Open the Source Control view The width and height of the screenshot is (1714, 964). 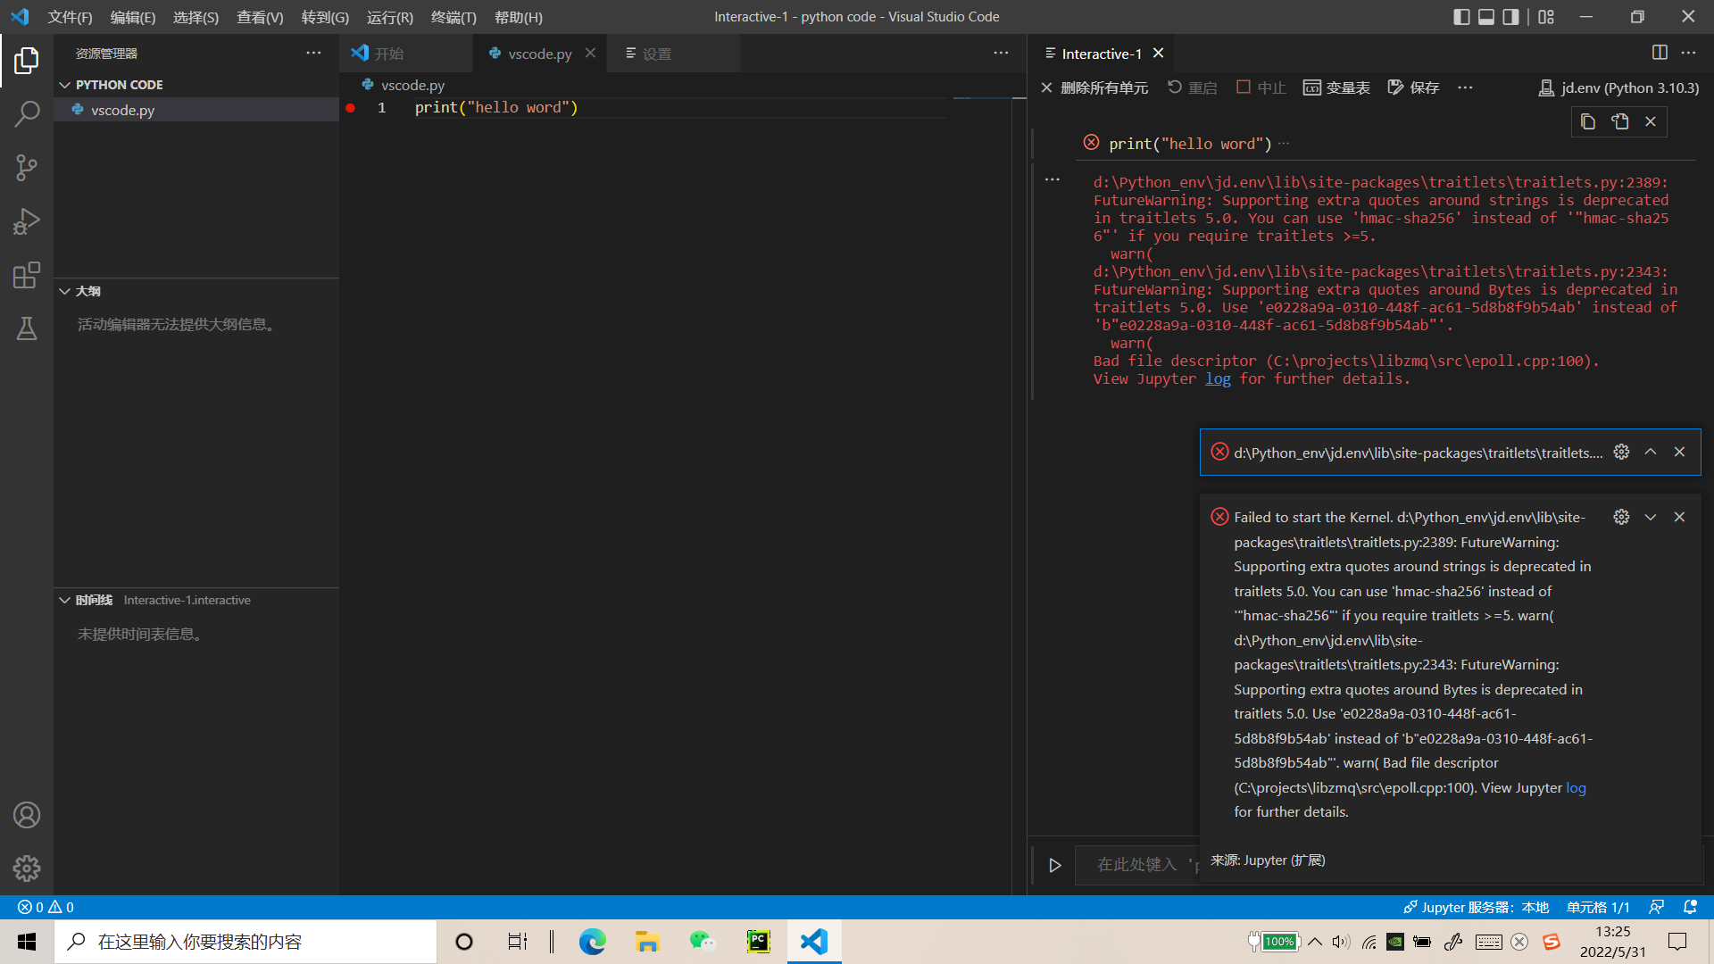pos(27,168)
